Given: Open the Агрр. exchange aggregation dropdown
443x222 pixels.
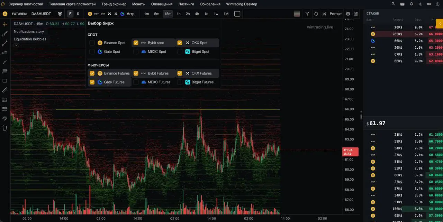Looking at the screenshot, I should (x=131, y=14).
